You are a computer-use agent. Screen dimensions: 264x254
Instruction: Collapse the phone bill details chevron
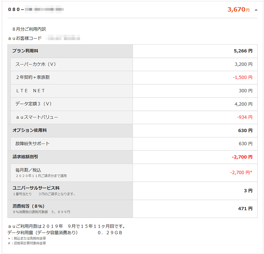256,10
